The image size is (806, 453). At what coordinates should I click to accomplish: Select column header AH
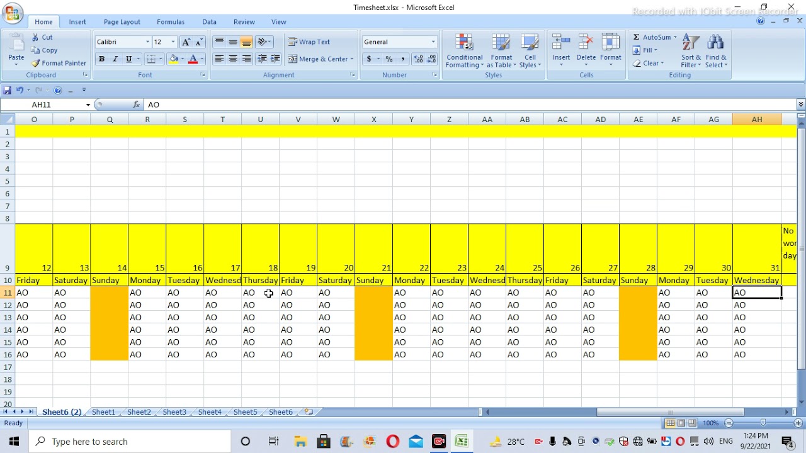pos(757,120)
